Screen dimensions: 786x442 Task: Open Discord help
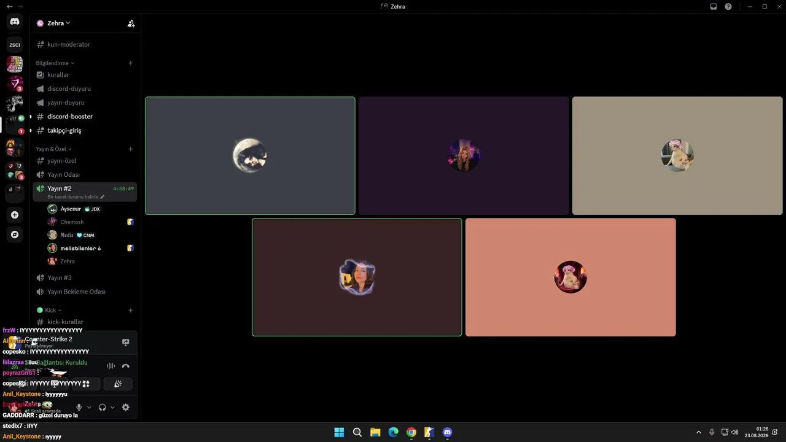tap(728, 7)
